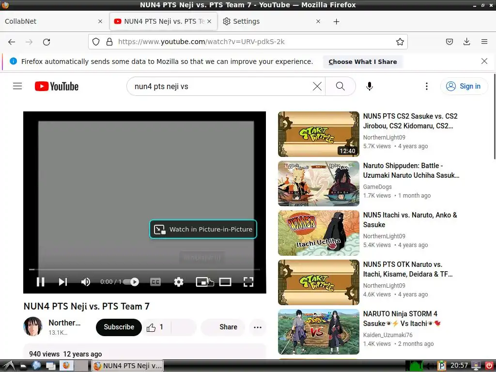Reload the current page
496x372 pixels.
[46, 42]
